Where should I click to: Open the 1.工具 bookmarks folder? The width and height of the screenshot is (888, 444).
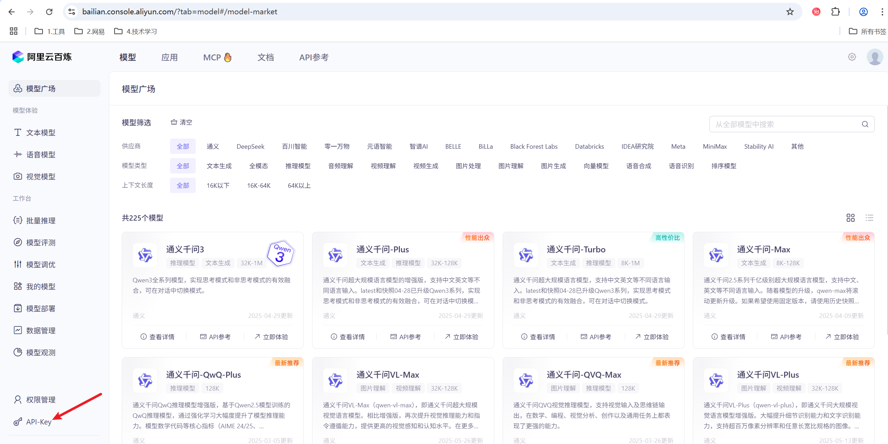tap(50, 31)
